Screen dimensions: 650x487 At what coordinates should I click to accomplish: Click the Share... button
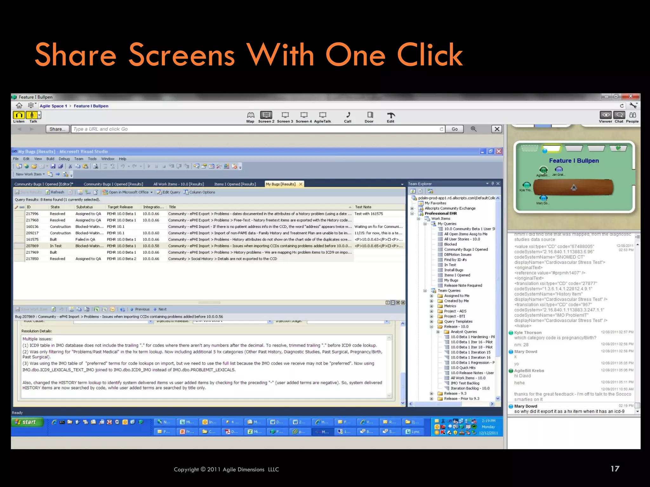57,129
